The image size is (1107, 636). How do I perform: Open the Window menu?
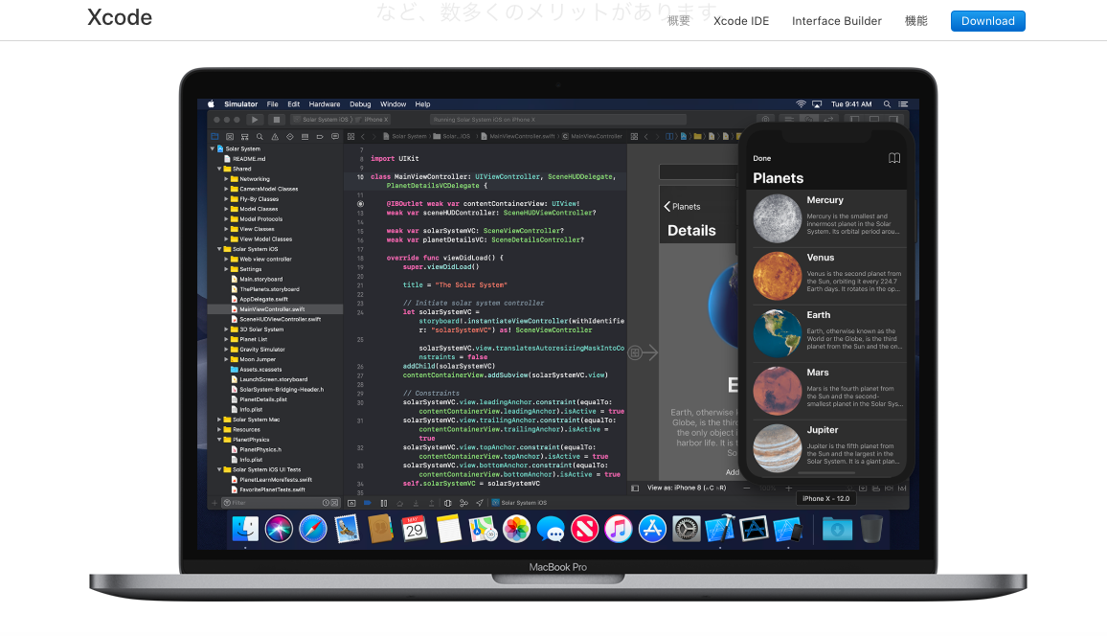coord(394,104)
